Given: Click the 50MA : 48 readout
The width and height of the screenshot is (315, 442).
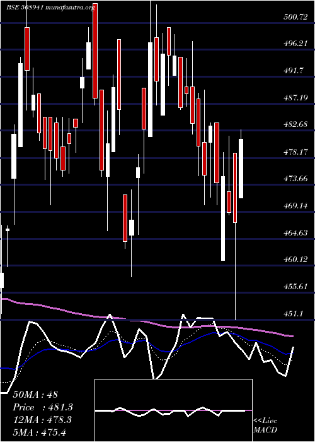Looking at the screenshot, I should 35,395.
